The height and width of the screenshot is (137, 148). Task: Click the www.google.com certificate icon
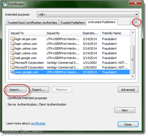click(12, 72)
